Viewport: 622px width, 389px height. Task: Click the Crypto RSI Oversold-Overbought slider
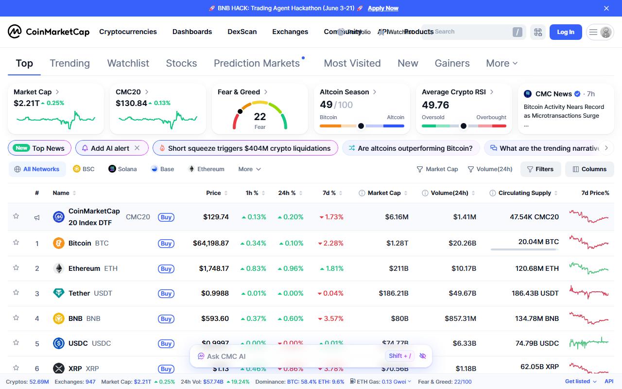[464, 126]
